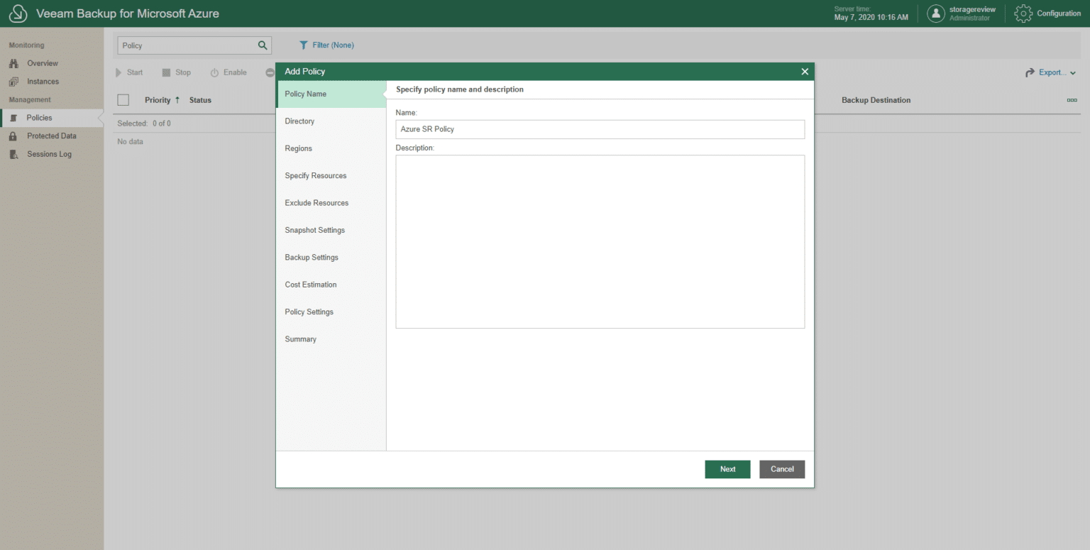
Task: Click the Stop square icon
Action: pyautogui.click(x=166, y=72)
